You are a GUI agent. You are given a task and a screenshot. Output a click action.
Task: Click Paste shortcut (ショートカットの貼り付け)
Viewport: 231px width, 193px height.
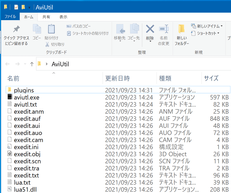[88, 33]
